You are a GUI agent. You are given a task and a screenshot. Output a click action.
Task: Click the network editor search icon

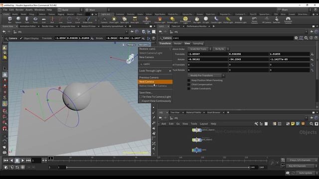point(311,124)
